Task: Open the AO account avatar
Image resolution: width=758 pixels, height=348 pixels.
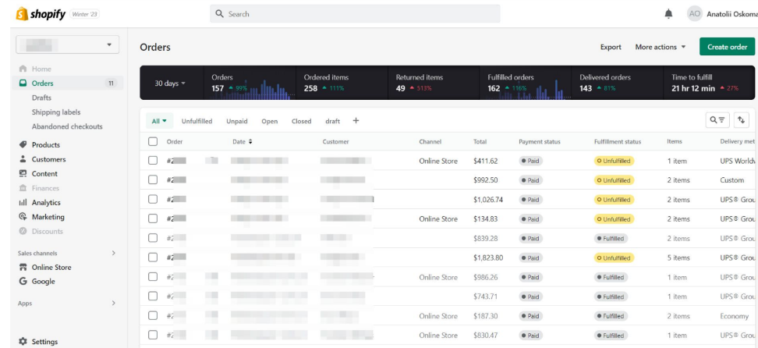Action: pyautogui.click(x=695, y=14)
